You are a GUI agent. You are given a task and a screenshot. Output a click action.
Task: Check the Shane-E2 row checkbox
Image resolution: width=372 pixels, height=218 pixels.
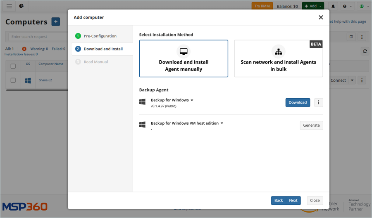13,80
